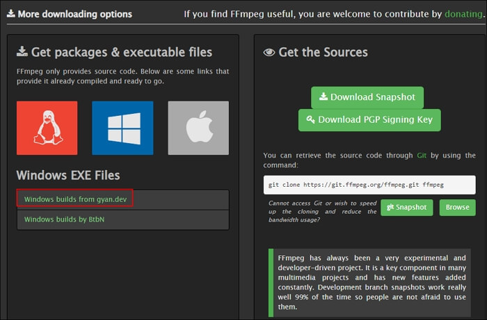Click the More downloading options heading
Image resolution: width=487 pixels, height=320 pixels.
click(x=75, y=14)
